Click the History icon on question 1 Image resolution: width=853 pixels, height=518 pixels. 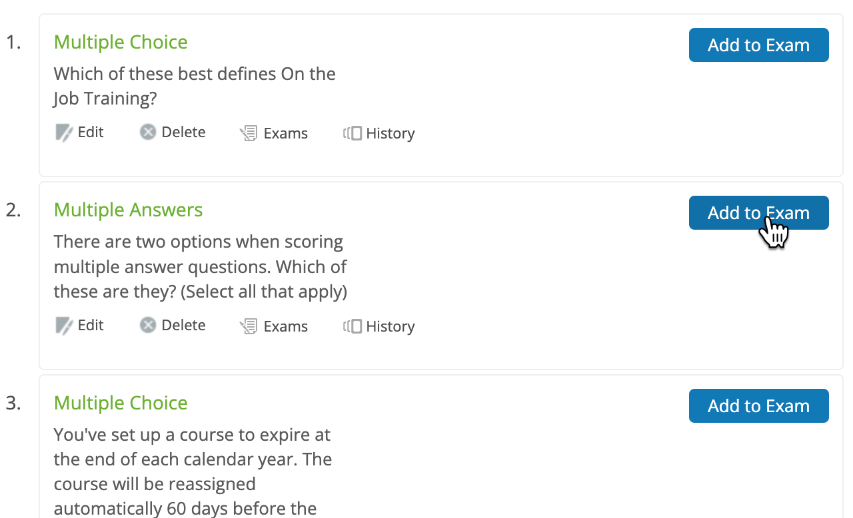click(x=352, y=133)
